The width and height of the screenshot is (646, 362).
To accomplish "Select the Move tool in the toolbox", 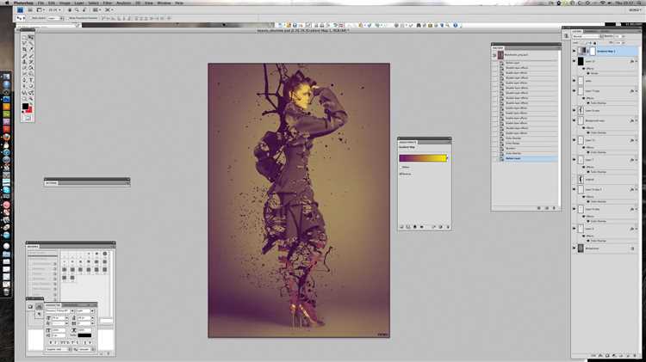I will pos(32,37).
